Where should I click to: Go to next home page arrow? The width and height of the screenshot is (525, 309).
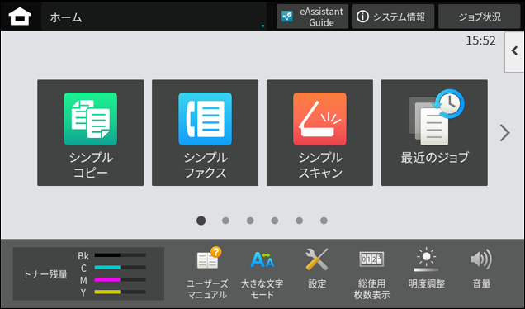tap(505, 133)
